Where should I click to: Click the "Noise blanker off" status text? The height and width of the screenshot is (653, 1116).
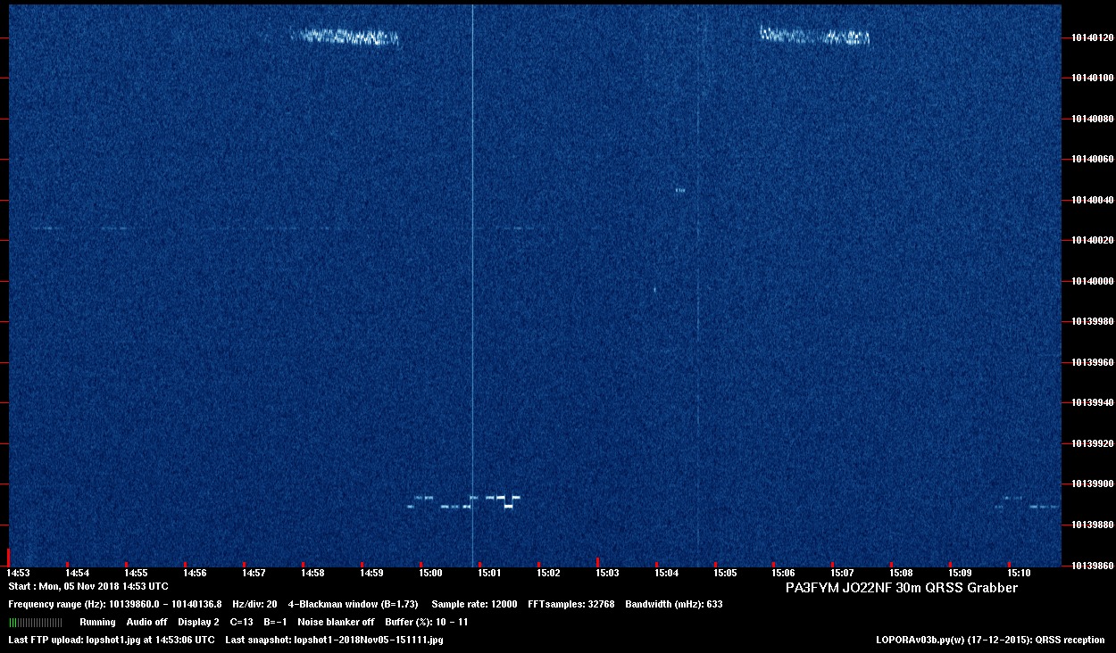tap(336, 622)
